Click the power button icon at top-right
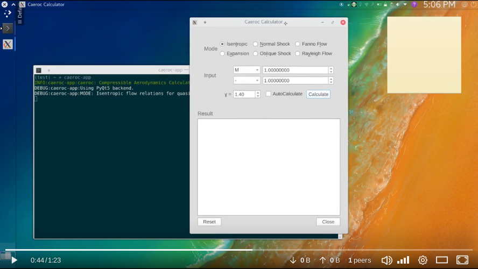The width and height of the screenshot is (478, 269). (x=473, y=4)
